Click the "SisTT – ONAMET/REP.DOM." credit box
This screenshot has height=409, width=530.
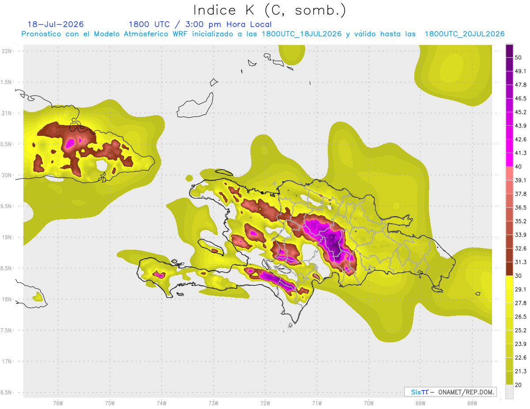(x=450, y=392)
